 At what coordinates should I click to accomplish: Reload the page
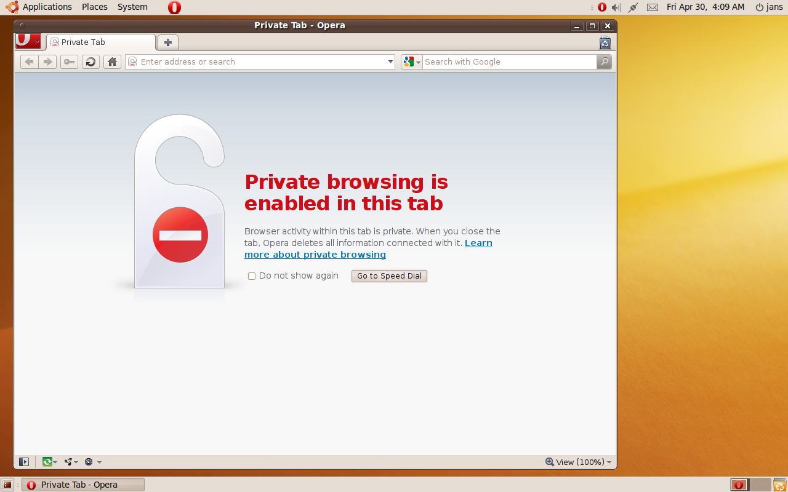[x=90, y=61]
